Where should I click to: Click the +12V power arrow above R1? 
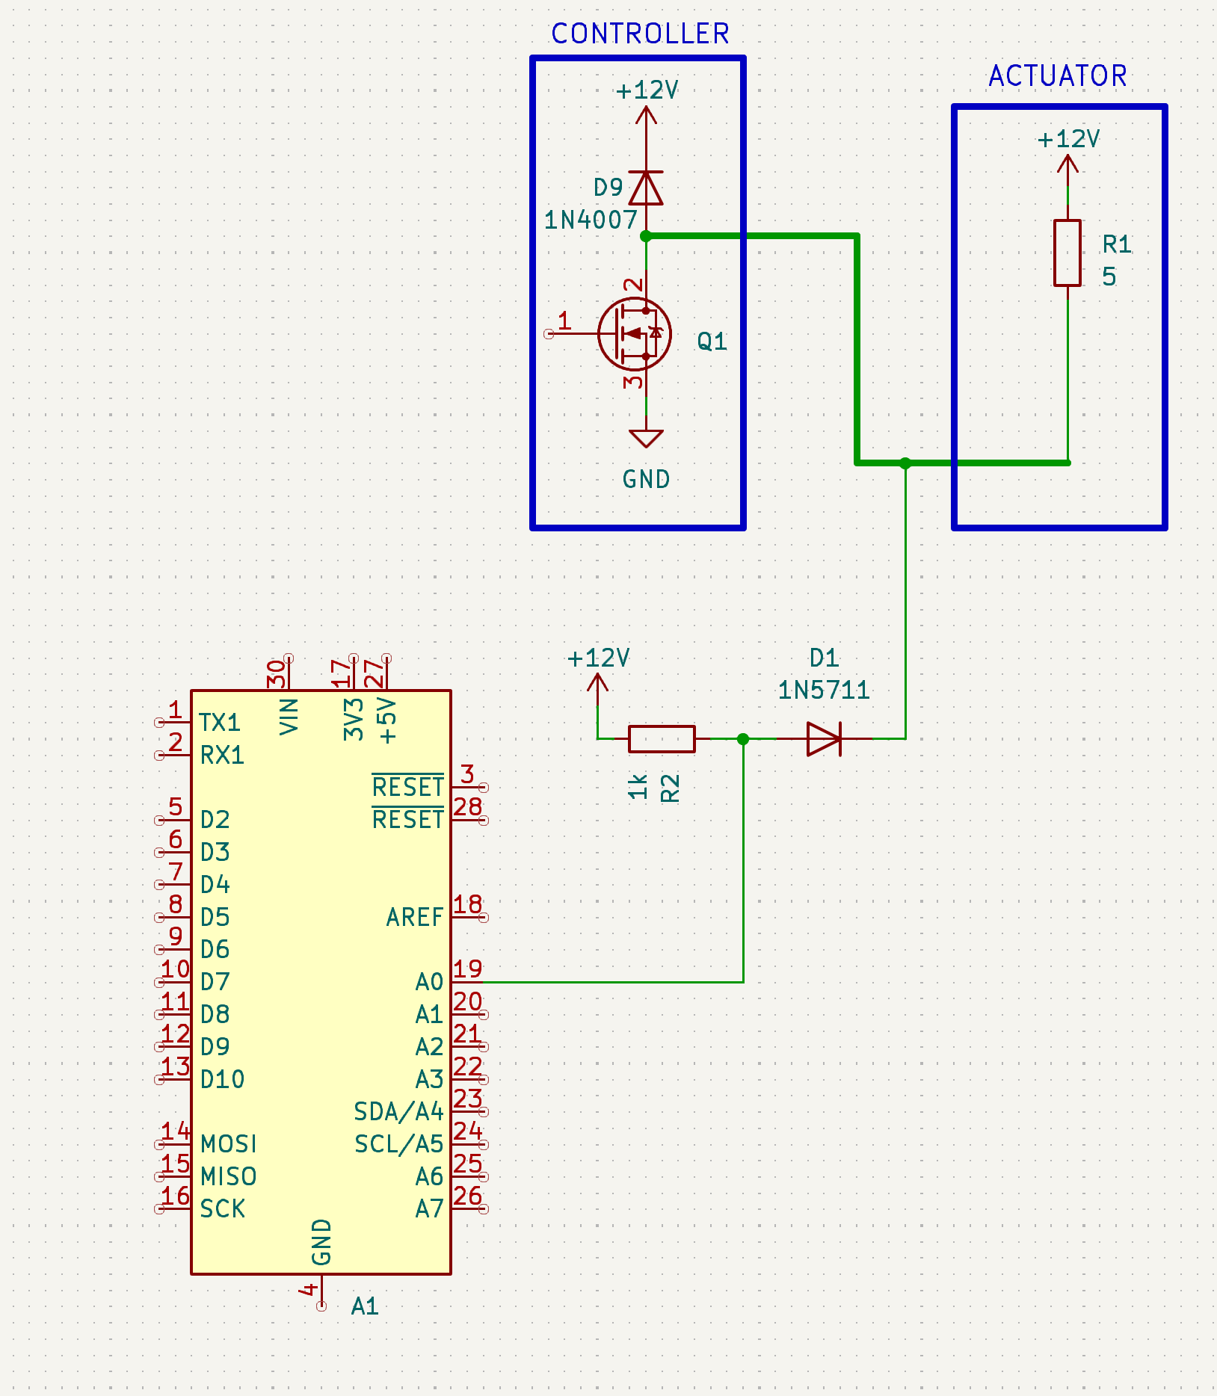click(x=1067, y=164)
